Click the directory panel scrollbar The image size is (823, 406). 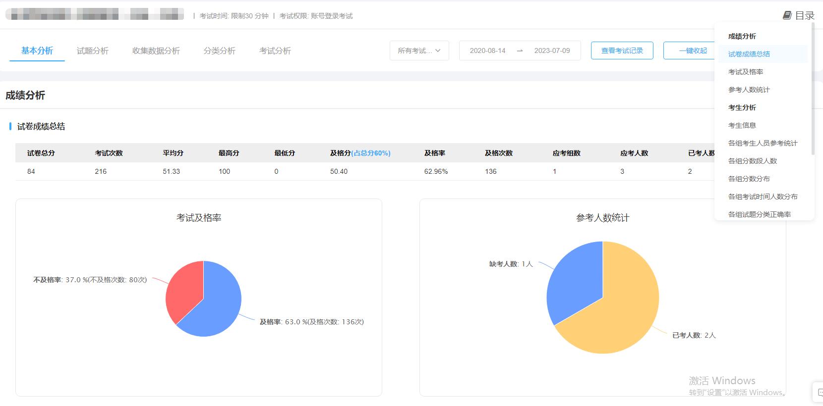pyautogui.click(x=813, y=89)
